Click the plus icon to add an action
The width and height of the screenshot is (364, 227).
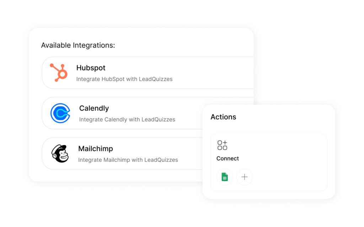pos(244,177)
